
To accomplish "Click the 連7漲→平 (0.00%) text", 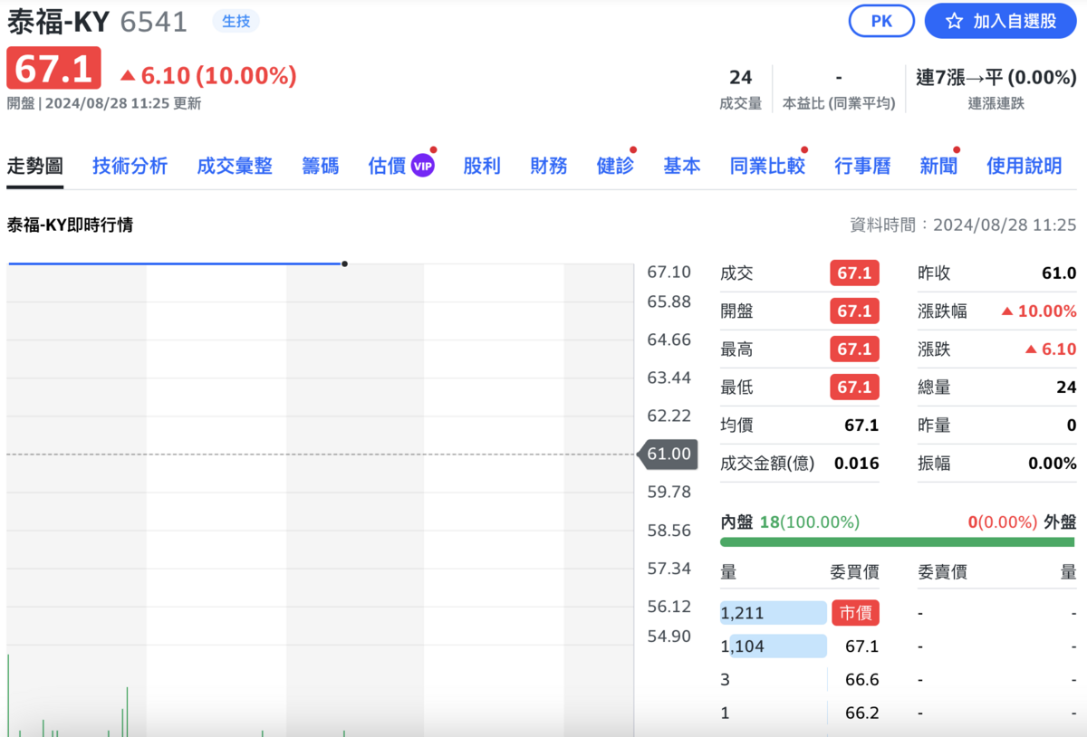I will [x=996, y=78].
